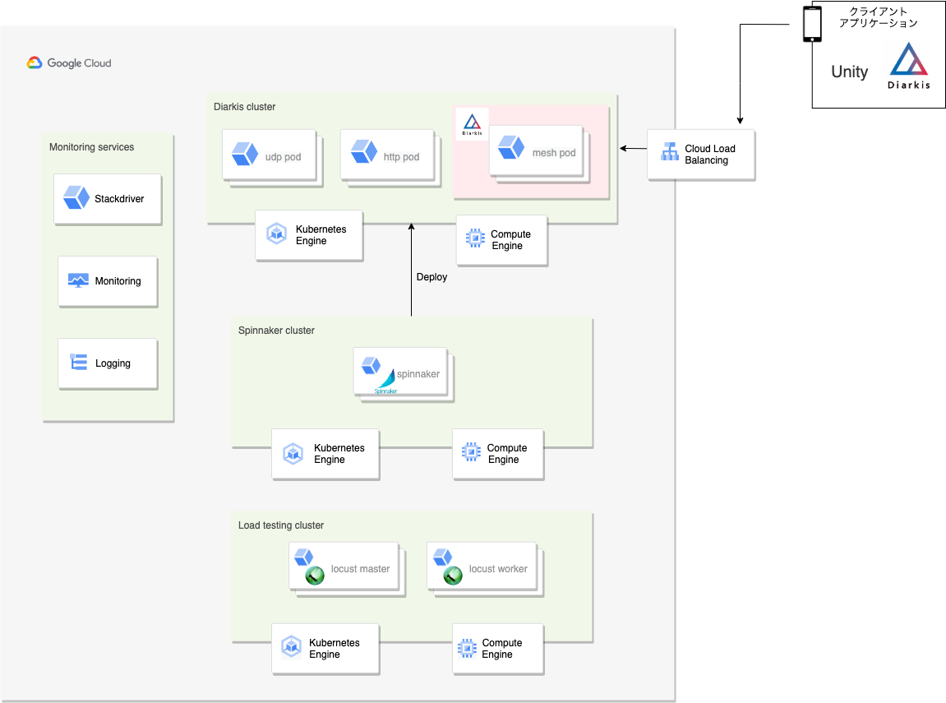Screen dimensions: 946x703
Task: Select Kubernetes Engine box in Load testing cluster
Action: tap(325, 649)
